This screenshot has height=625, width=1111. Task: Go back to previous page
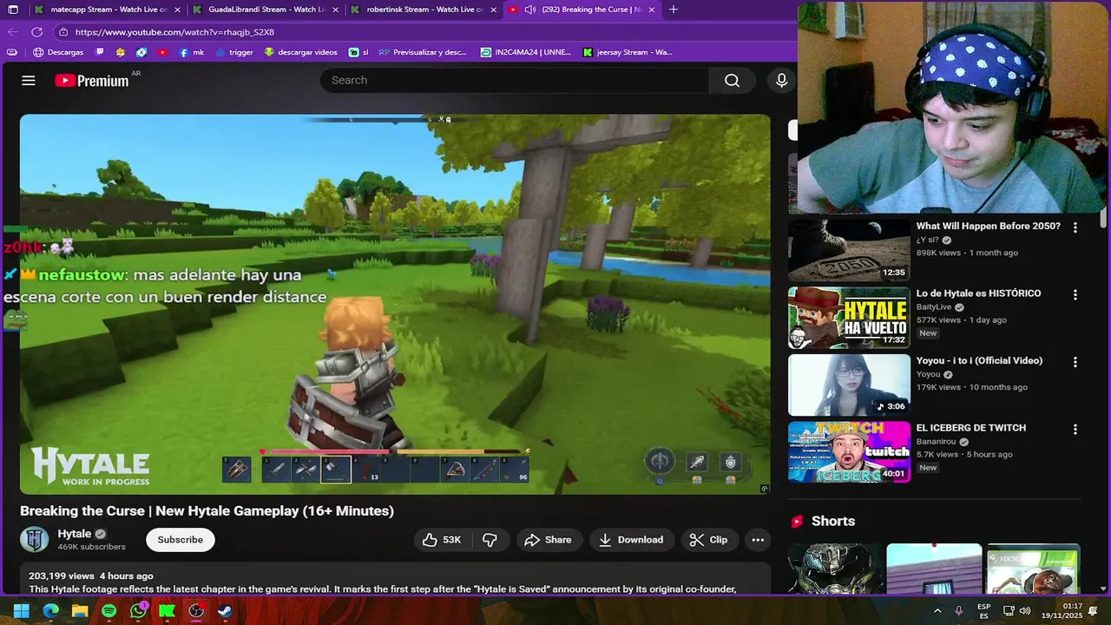pyautogui.click(x=12, y=32)
